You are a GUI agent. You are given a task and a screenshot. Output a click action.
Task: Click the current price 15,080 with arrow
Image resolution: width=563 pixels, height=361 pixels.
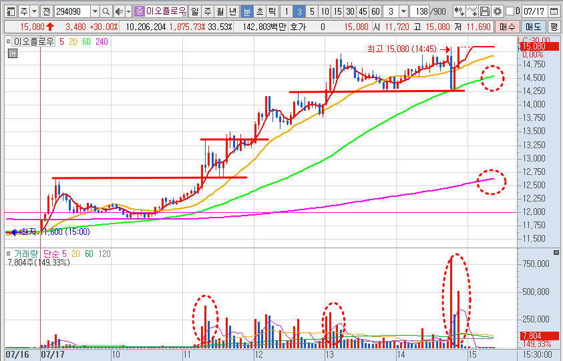[x=37, y=27]
